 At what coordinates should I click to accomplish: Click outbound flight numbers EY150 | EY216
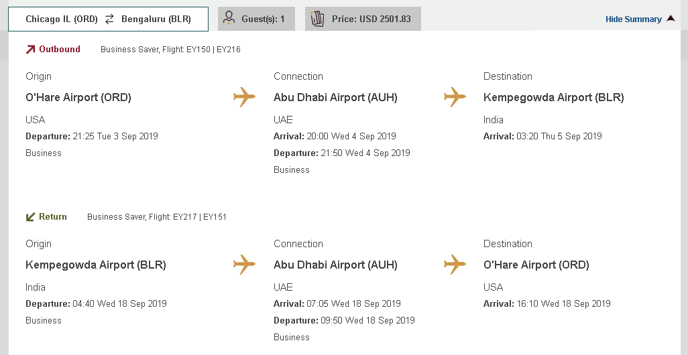coord(213,50)
